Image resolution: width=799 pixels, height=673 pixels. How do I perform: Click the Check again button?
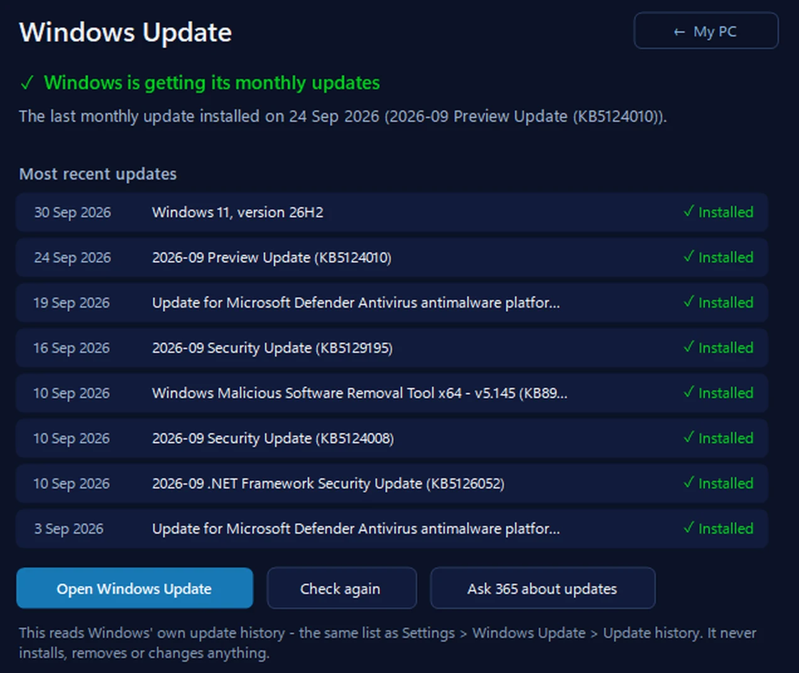tap(342, 588)
